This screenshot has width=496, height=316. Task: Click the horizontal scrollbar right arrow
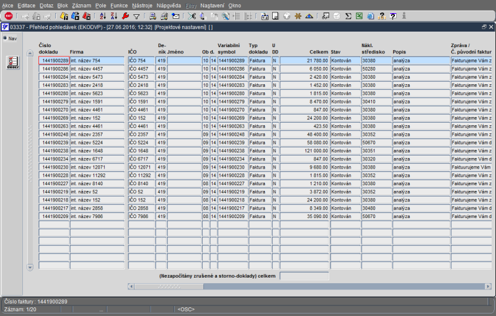[488, 286]
